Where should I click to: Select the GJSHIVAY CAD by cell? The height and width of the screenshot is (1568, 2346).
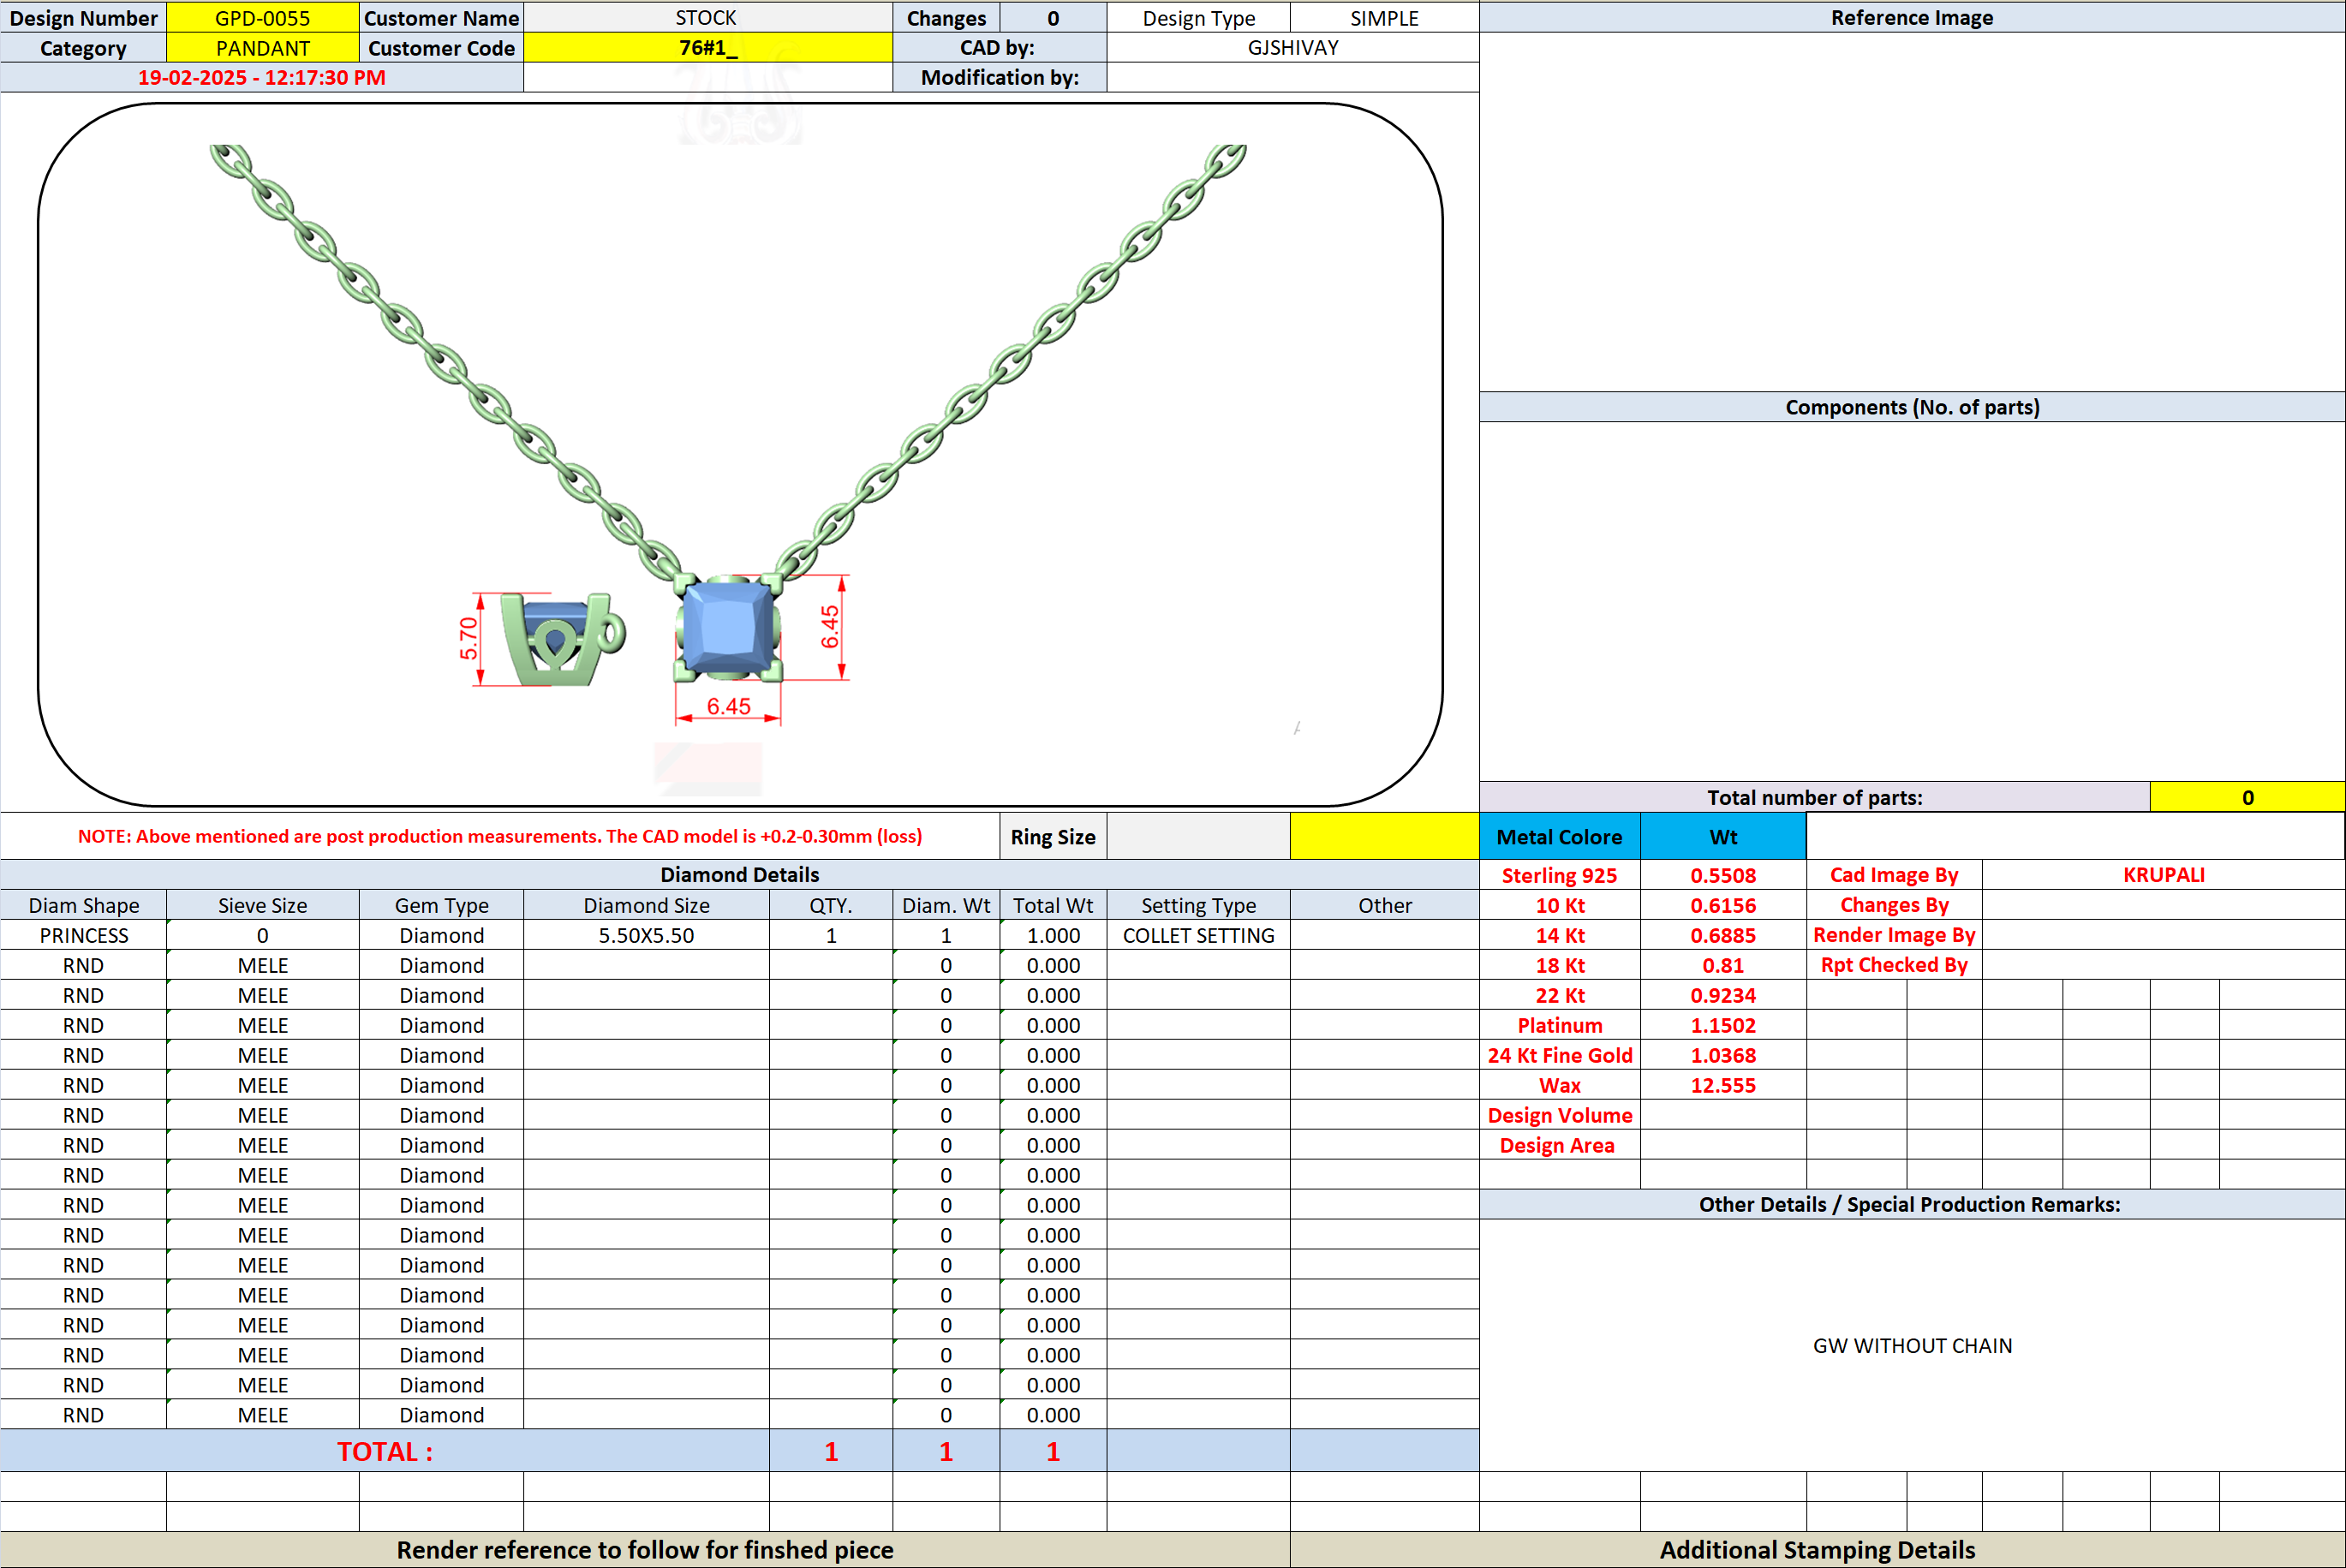point(1292,47)
